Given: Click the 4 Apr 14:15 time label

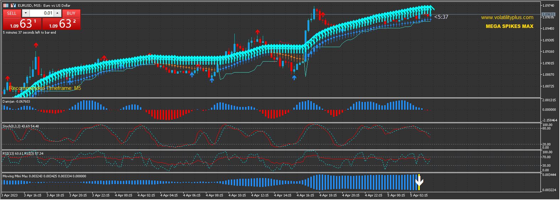Looking at the screenshot, I should pos(283,195).
